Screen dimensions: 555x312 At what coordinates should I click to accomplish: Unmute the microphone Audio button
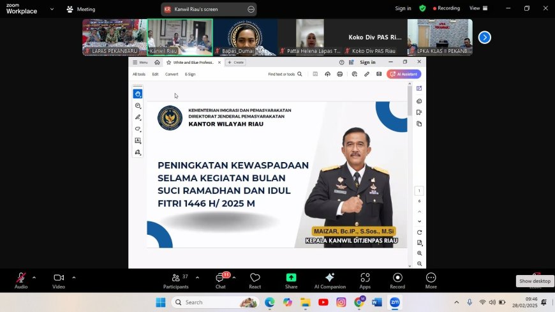[x=21, y=281]
